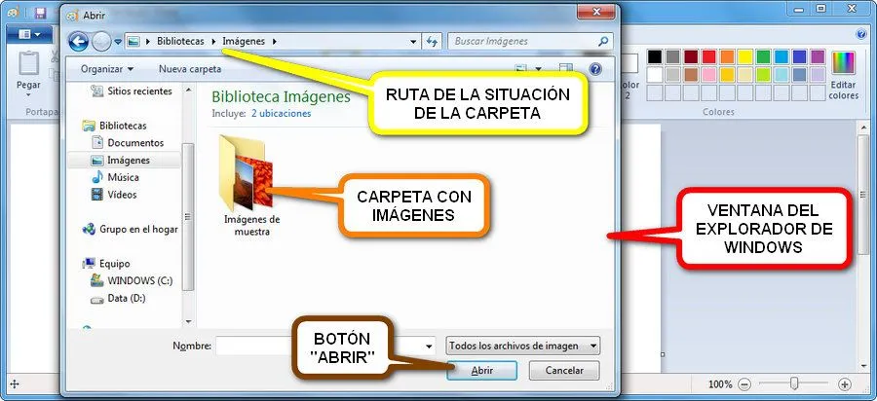Open Vídeos library in navigation pane
Viewport: 877px width, 401px height.
[114, 195]
